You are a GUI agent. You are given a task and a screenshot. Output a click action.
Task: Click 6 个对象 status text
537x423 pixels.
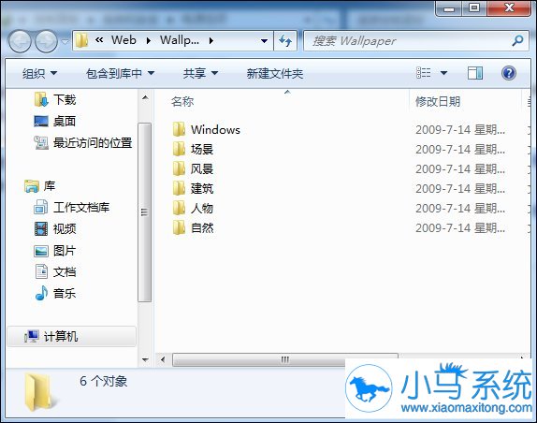tap(104, 381)
